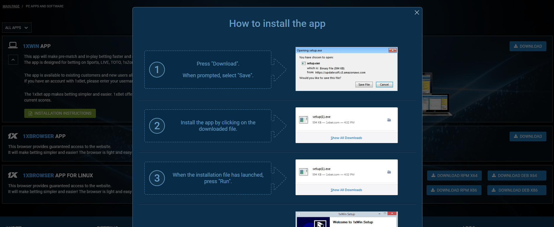Click Show All Downloads in step 3 image

[x=346, y=190]
